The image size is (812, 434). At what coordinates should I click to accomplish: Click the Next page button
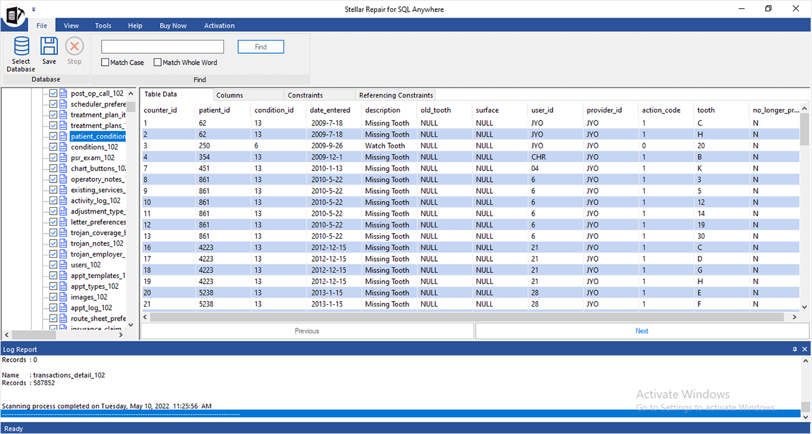[x=642, y=331]
